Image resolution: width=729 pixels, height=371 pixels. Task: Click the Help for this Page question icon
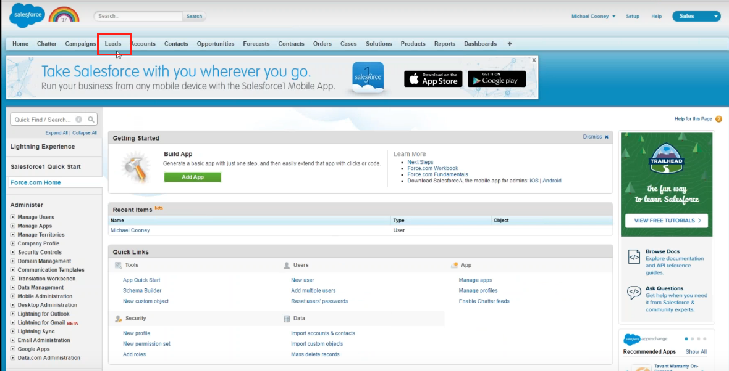(718, 119)
